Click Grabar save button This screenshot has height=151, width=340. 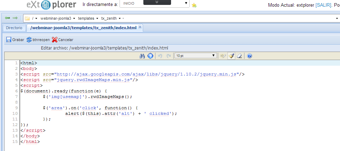coord(15,40)
